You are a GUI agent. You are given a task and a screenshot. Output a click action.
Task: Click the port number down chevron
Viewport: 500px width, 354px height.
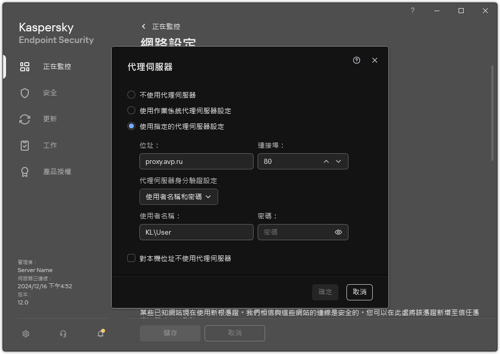click(x=339, y=161)
